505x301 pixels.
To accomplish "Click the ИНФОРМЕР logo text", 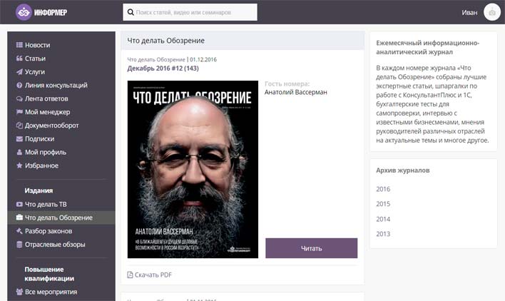I will 51,13.
